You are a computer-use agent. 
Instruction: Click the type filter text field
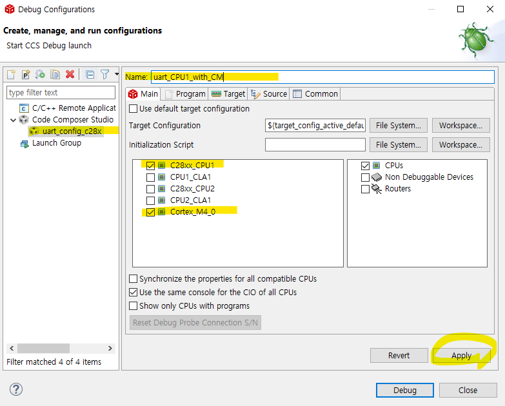tap(61, 93)
